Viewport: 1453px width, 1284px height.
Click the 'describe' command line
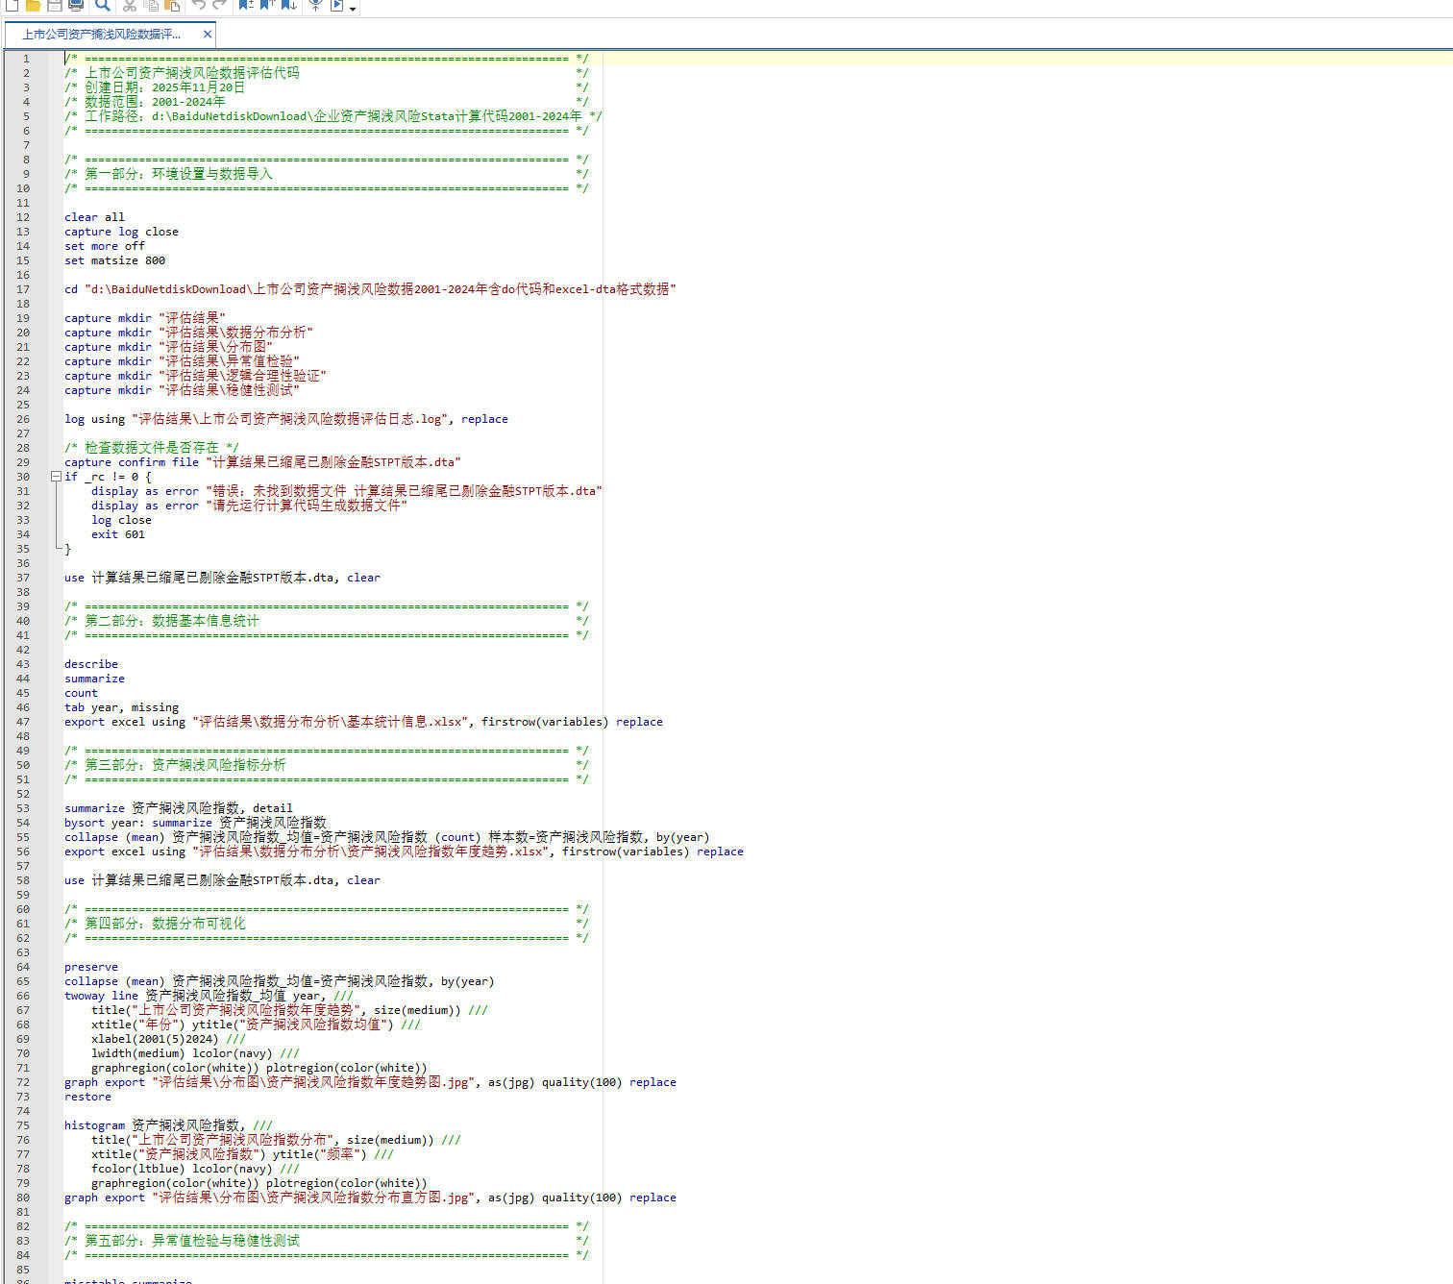click(x=91, y=664)
